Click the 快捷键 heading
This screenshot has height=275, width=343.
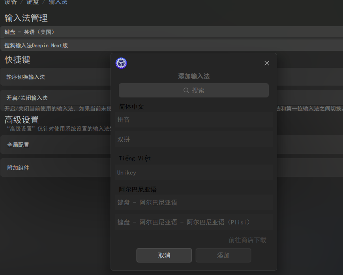click(17, 60)
